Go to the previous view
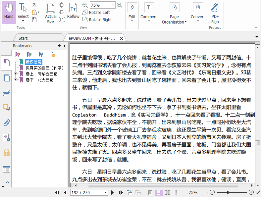The height and width of the screenshot is (197, 261). pyautogui.click(x=129, y=192)
